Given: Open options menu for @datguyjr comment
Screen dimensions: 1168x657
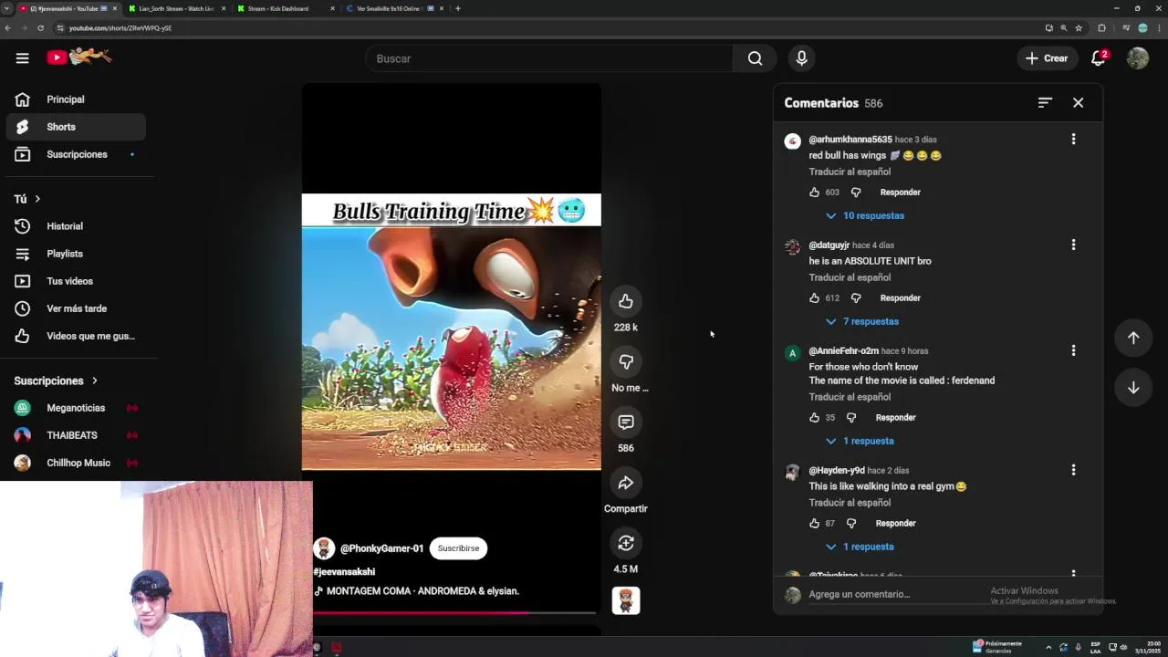Looking at the screenshot, I should tap(1073, 245).
